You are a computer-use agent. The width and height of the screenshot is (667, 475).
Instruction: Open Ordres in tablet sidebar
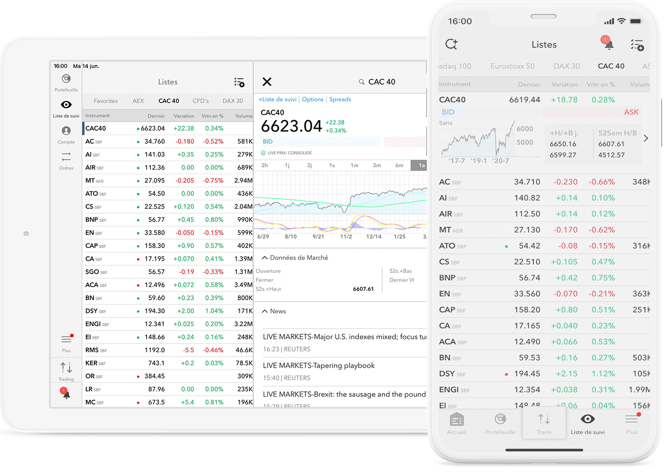(66, 161)
